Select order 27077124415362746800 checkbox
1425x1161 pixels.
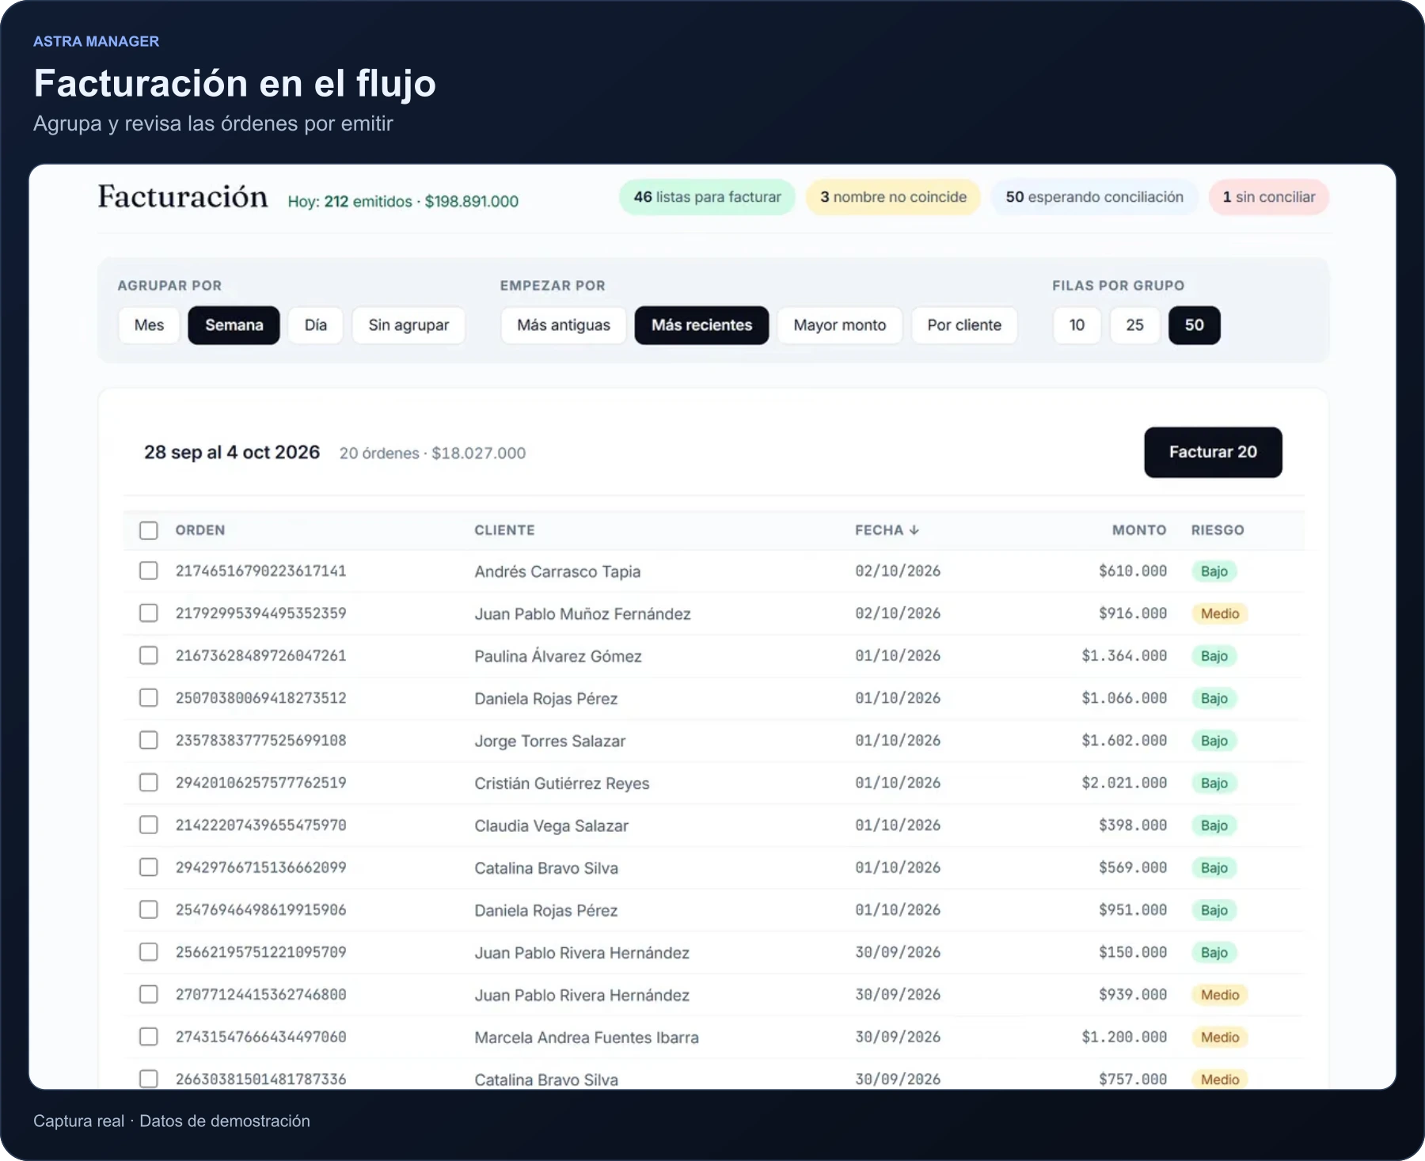(149, 994)
